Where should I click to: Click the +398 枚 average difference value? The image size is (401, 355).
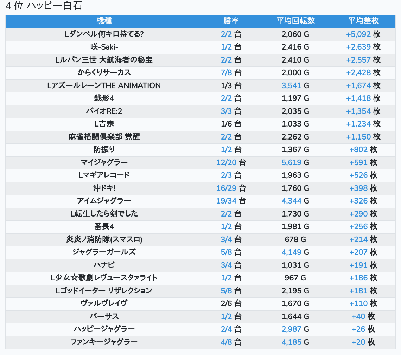[x=363, y=188]
